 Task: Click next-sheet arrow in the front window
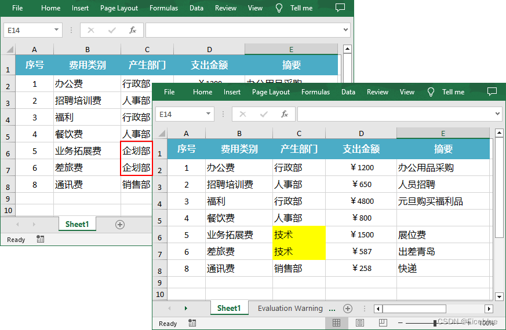coord(186,309)
